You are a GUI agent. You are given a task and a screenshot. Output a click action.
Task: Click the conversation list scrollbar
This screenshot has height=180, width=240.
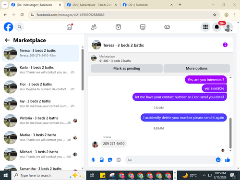click(x=83, y=70)
